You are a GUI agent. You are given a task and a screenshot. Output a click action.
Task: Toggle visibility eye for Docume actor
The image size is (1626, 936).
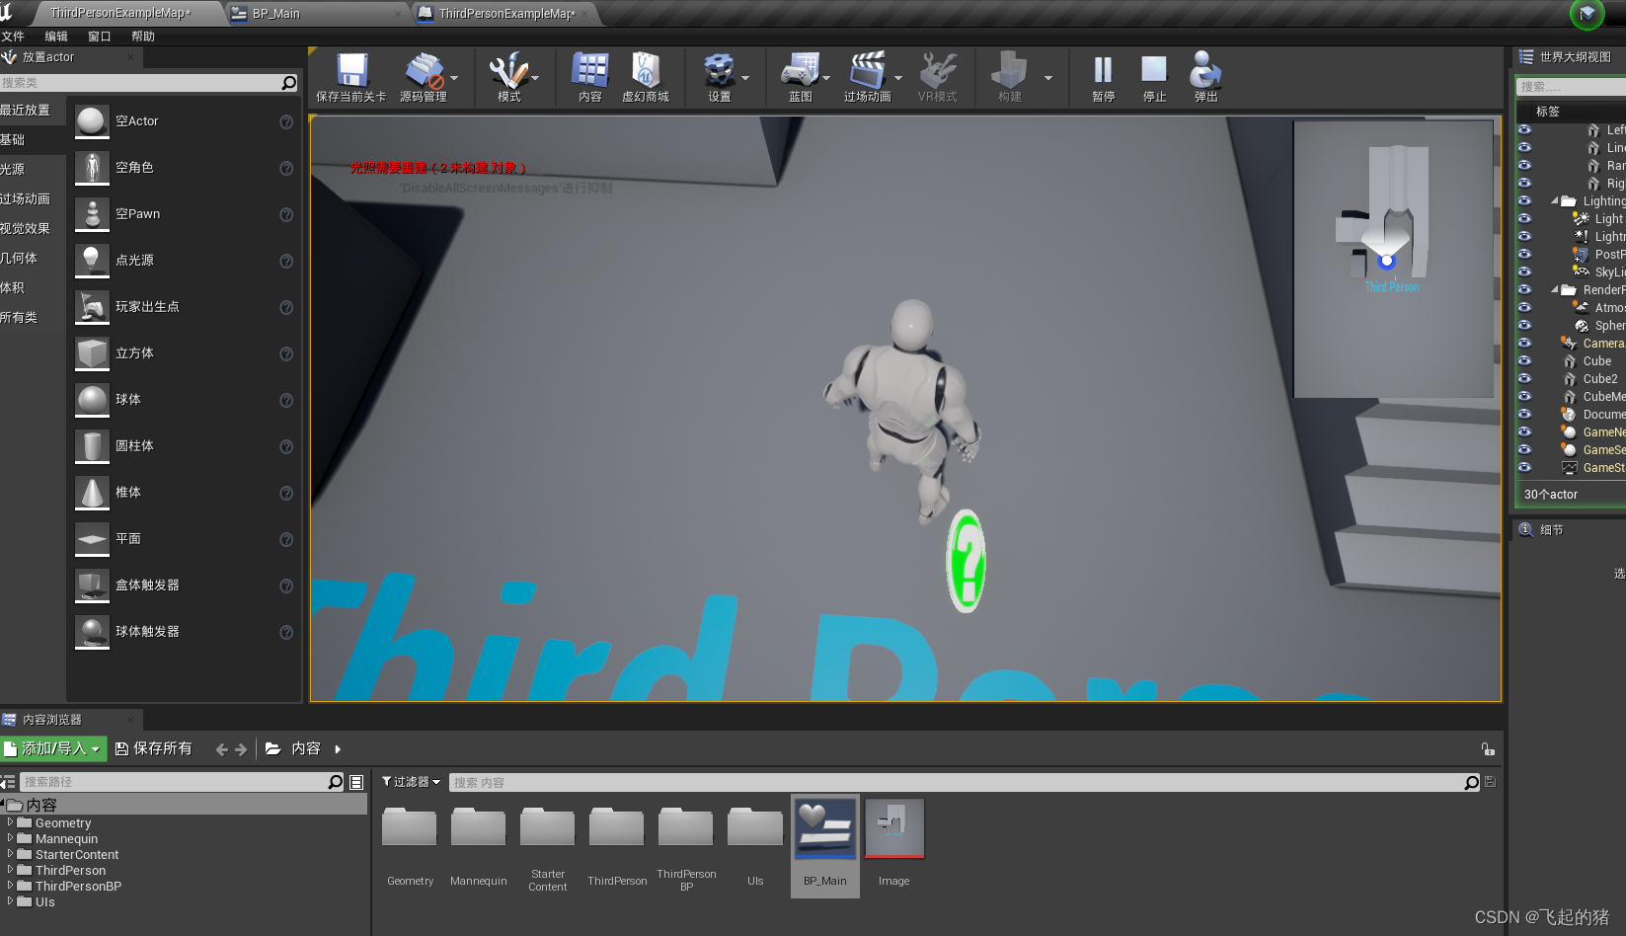tap(1524, 414)
